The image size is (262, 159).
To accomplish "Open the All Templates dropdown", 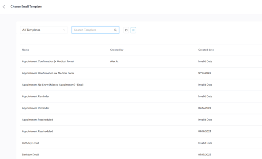I will pos(44,30).
